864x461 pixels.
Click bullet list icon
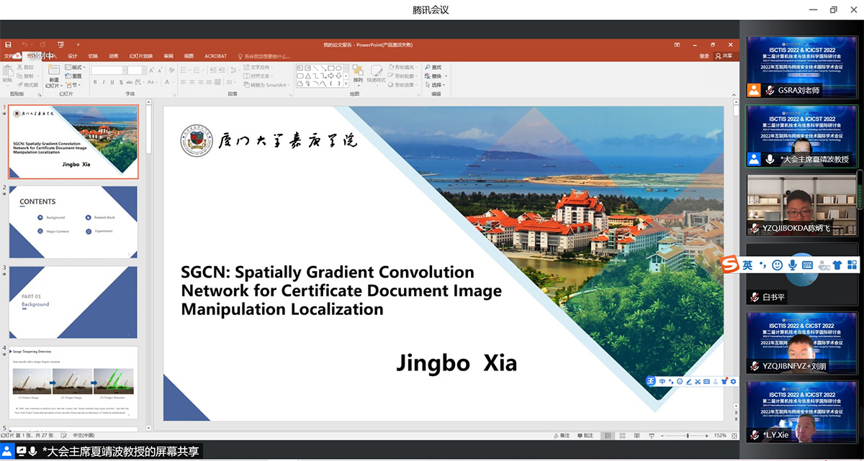coord(185,70)
